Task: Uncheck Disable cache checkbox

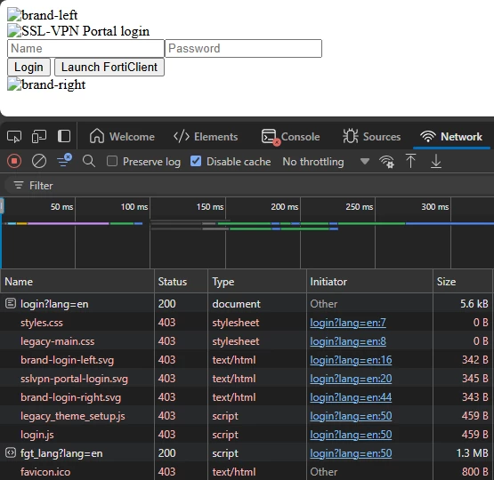Action: [x=196, y=162]
